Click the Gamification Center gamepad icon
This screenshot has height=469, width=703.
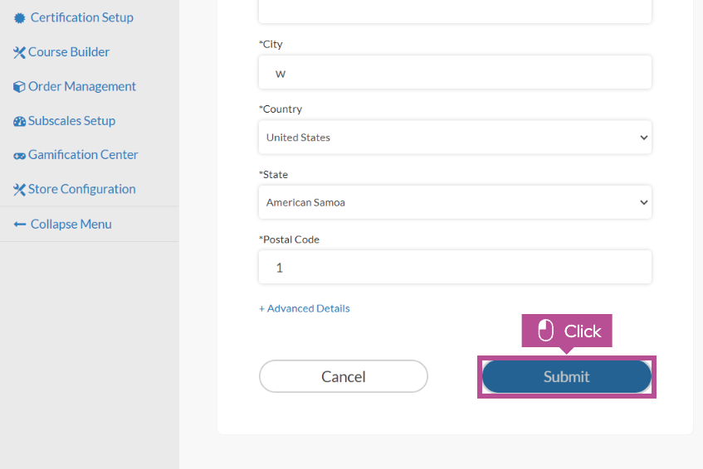19,156
